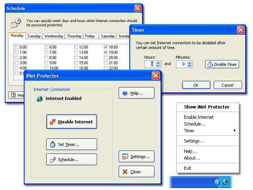
Task: Select Help... in tray context menu
Action: (x=208, y=151)
